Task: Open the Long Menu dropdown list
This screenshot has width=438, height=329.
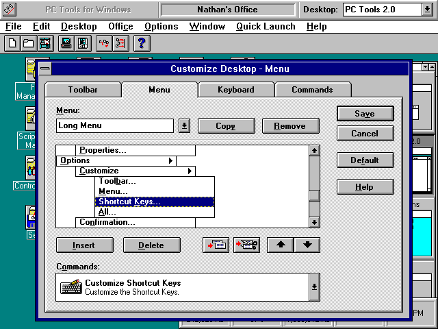Action: click(184, 126)
